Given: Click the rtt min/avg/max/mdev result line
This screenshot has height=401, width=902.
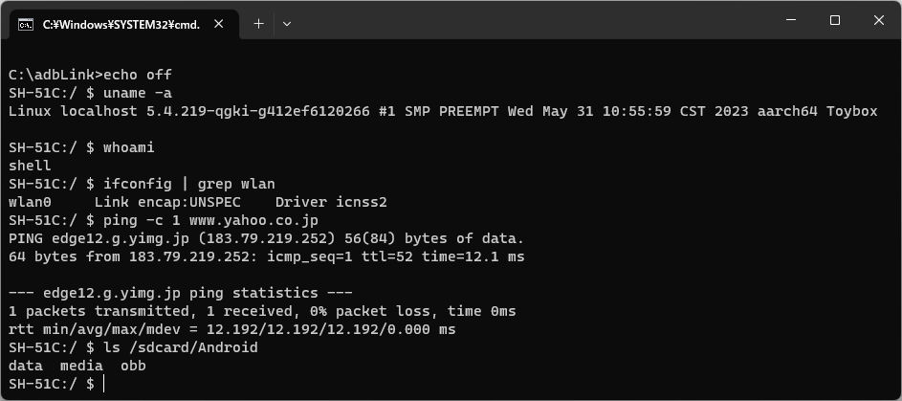Looking at the screenshot, I should pyautogui.click(x=231, y=329).
